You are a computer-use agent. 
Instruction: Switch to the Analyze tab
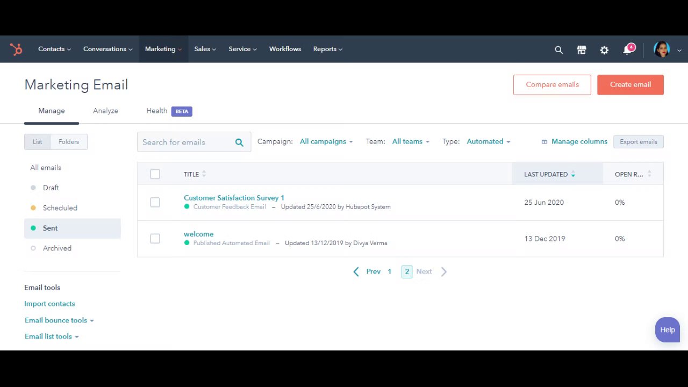(x=105, y=111)
